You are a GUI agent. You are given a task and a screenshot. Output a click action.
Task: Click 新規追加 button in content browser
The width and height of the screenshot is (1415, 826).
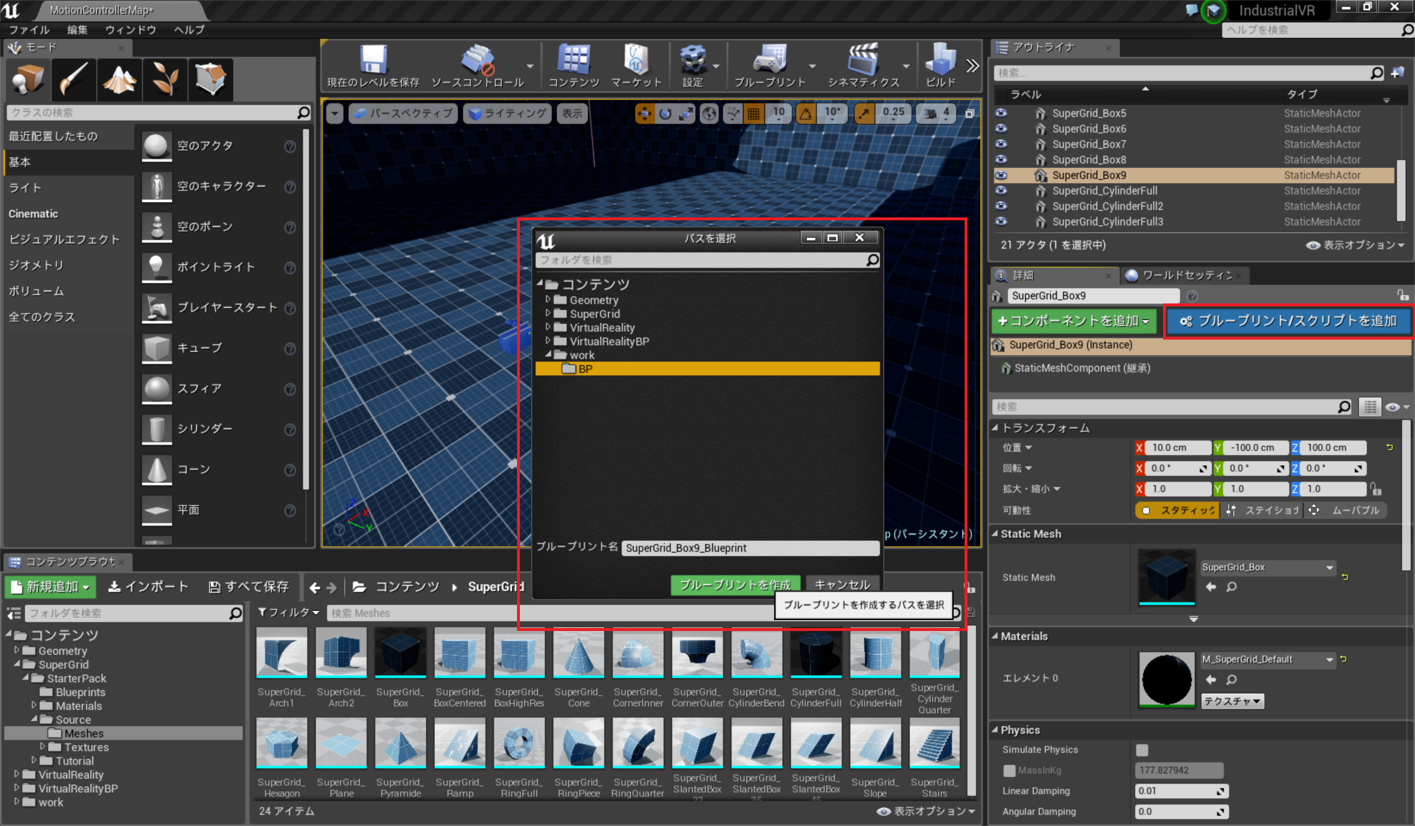pos(50,587)
